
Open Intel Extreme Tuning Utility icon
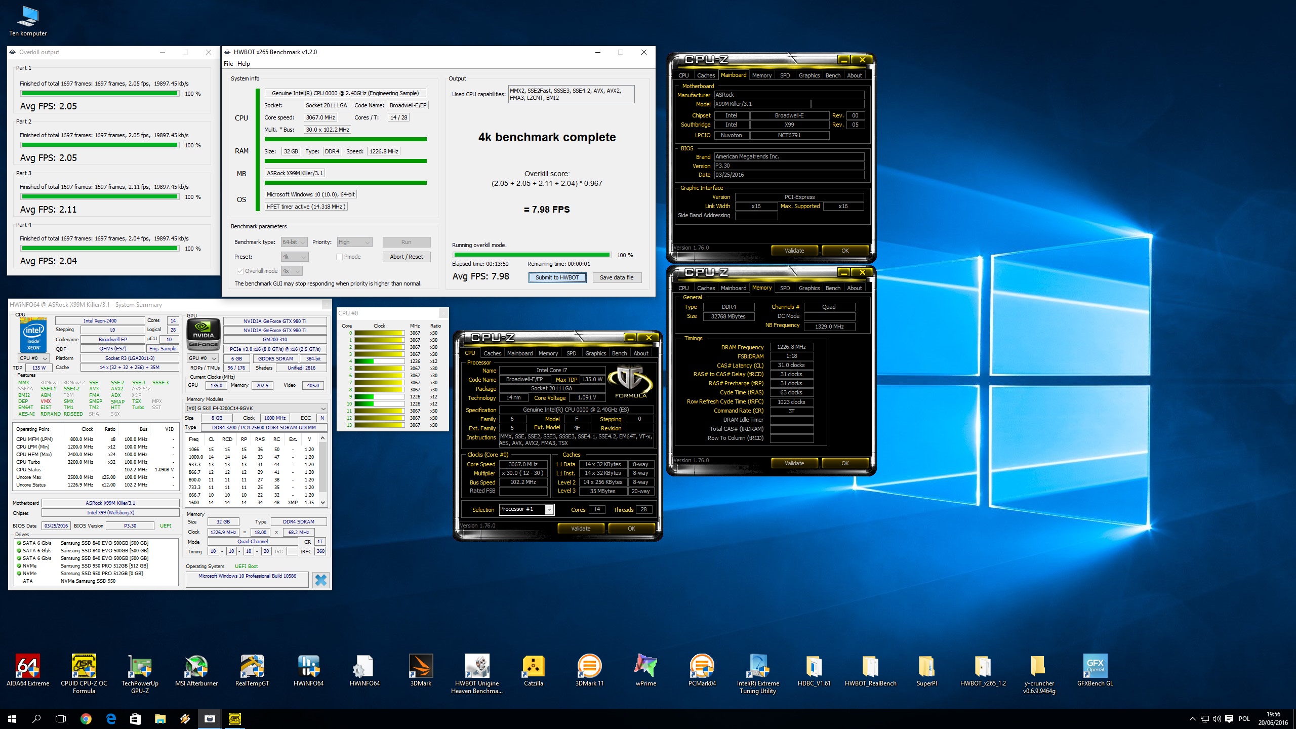click(758, 674)
